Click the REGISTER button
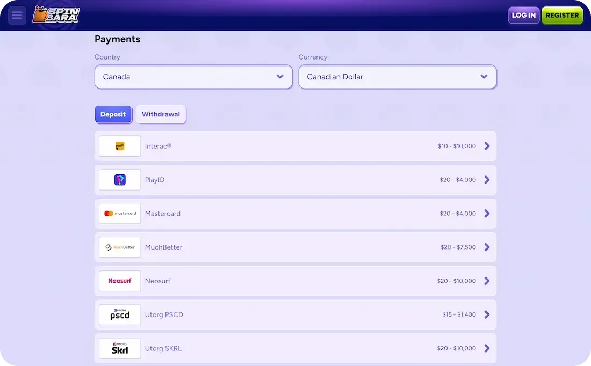The width and height of the screenshot is (591, 366). pyautogui.click(x=562, y=16)
